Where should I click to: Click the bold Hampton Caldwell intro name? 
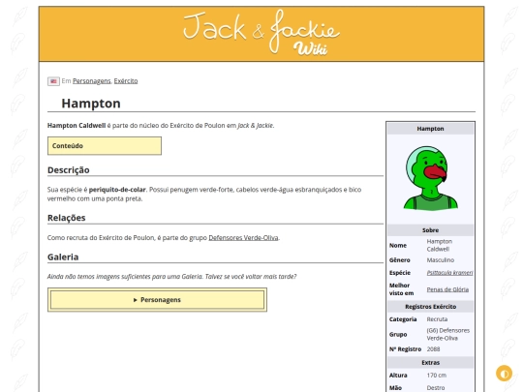pyautogui.click(x=77, y=125)
